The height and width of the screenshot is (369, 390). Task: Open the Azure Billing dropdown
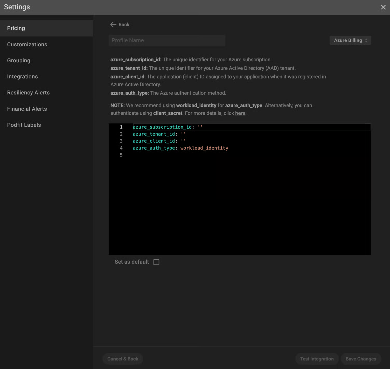tap(350, 40)
